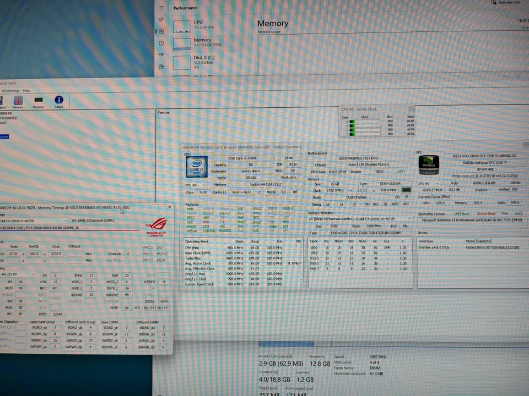The height and width of the screenshot is (396, 529).
Task: Click the tREFI value field 12042
Action: click(57, 314)
